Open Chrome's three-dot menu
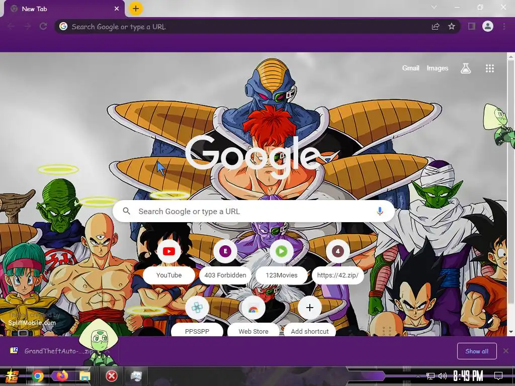Screen dimensions: 515x386 pos(504,26)
